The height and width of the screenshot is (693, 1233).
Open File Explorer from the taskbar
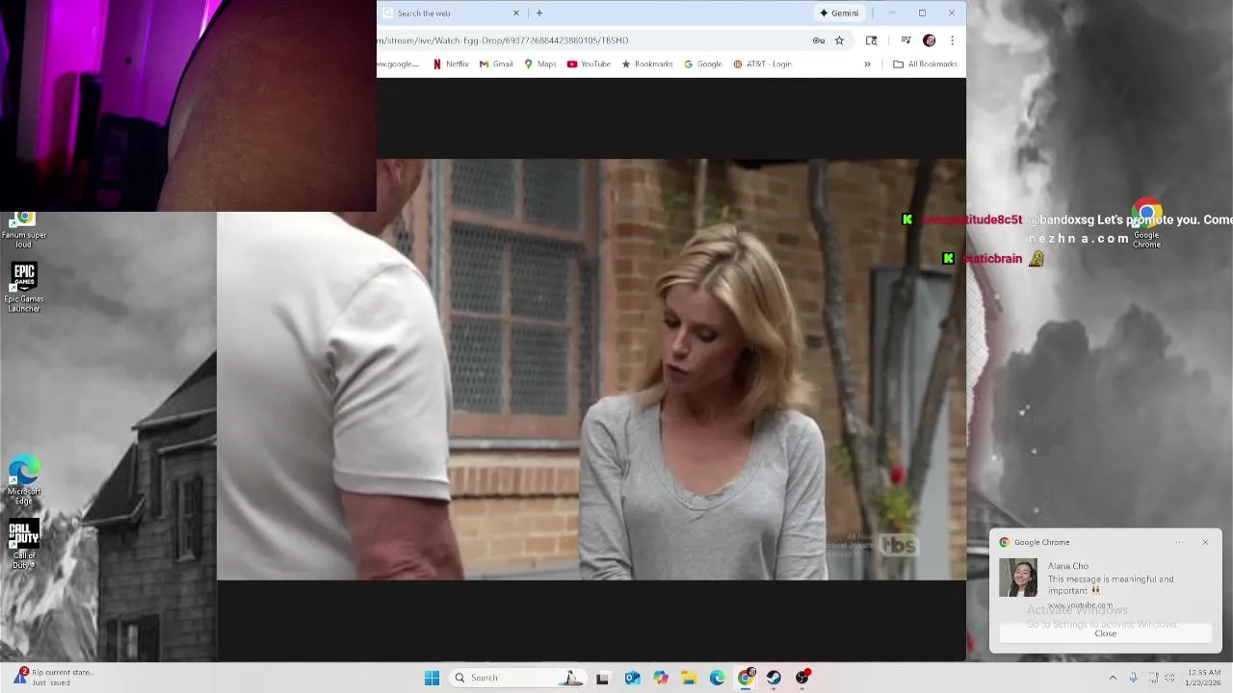(689, 678)
